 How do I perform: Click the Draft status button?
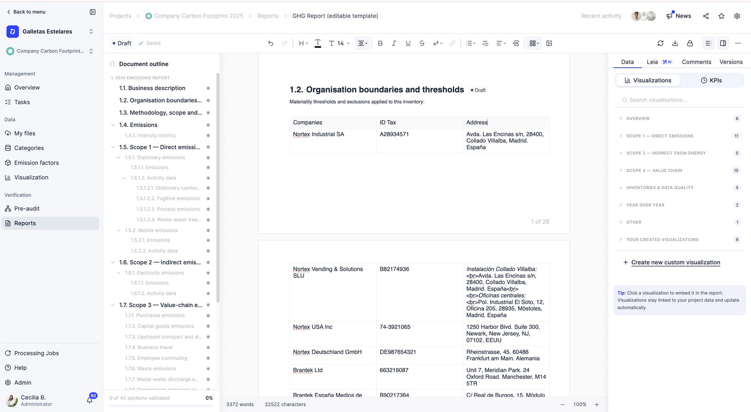(x=122, y=43)
